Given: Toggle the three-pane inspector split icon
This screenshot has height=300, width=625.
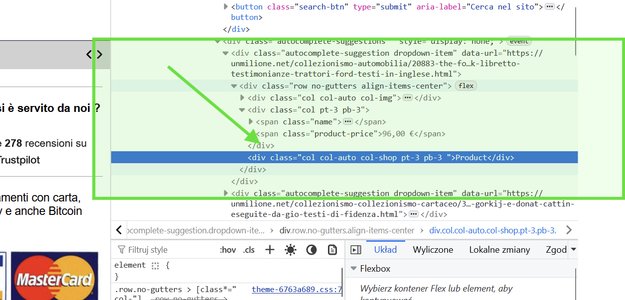Looking at the screenshot, I should click(x=356, y=250).
